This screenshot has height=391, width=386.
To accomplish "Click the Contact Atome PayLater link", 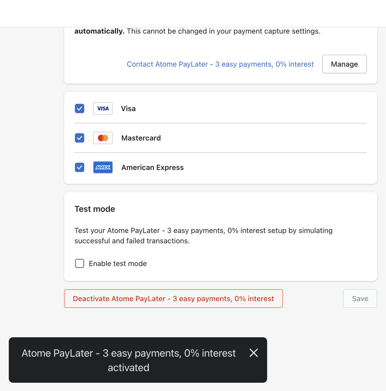I will 220,64.
